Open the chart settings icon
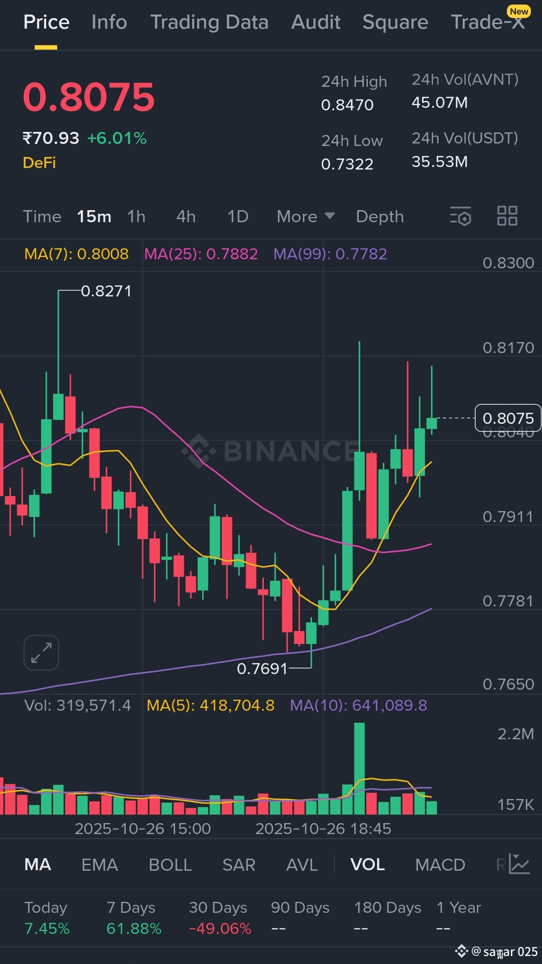542x964 pixels. pos(460,216)
